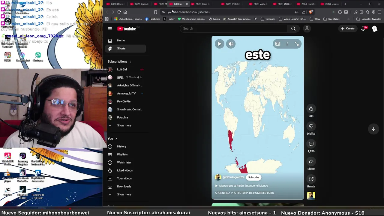Remix this Short

[311, 179]
